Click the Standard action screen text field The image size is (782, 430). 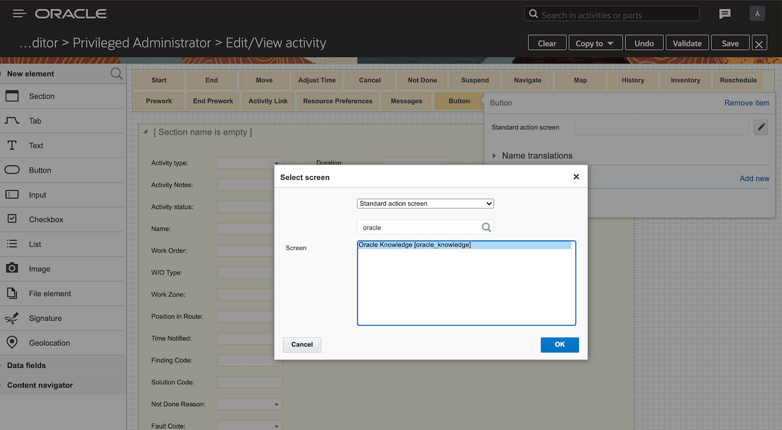point(663,127)
